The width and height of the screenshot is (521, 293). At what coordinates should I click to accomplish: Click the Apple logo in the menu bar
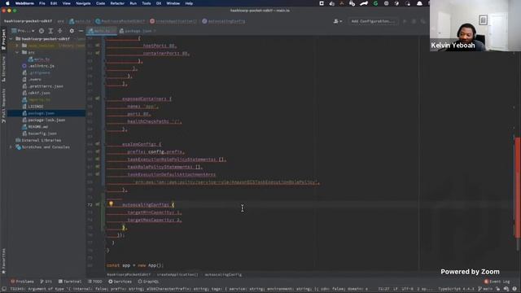(7, 3)
